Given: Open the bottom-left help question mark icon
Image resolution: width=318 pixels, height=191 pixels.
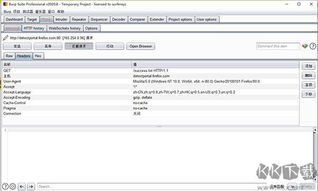Looking at the screenshot, I should click(5, 186).
